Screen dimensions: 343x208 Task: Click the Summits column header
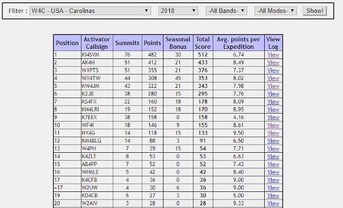tap(128, 43)
